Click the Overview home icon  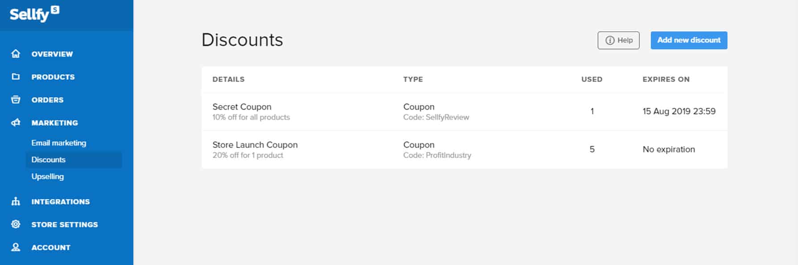(x=16, y=54)
